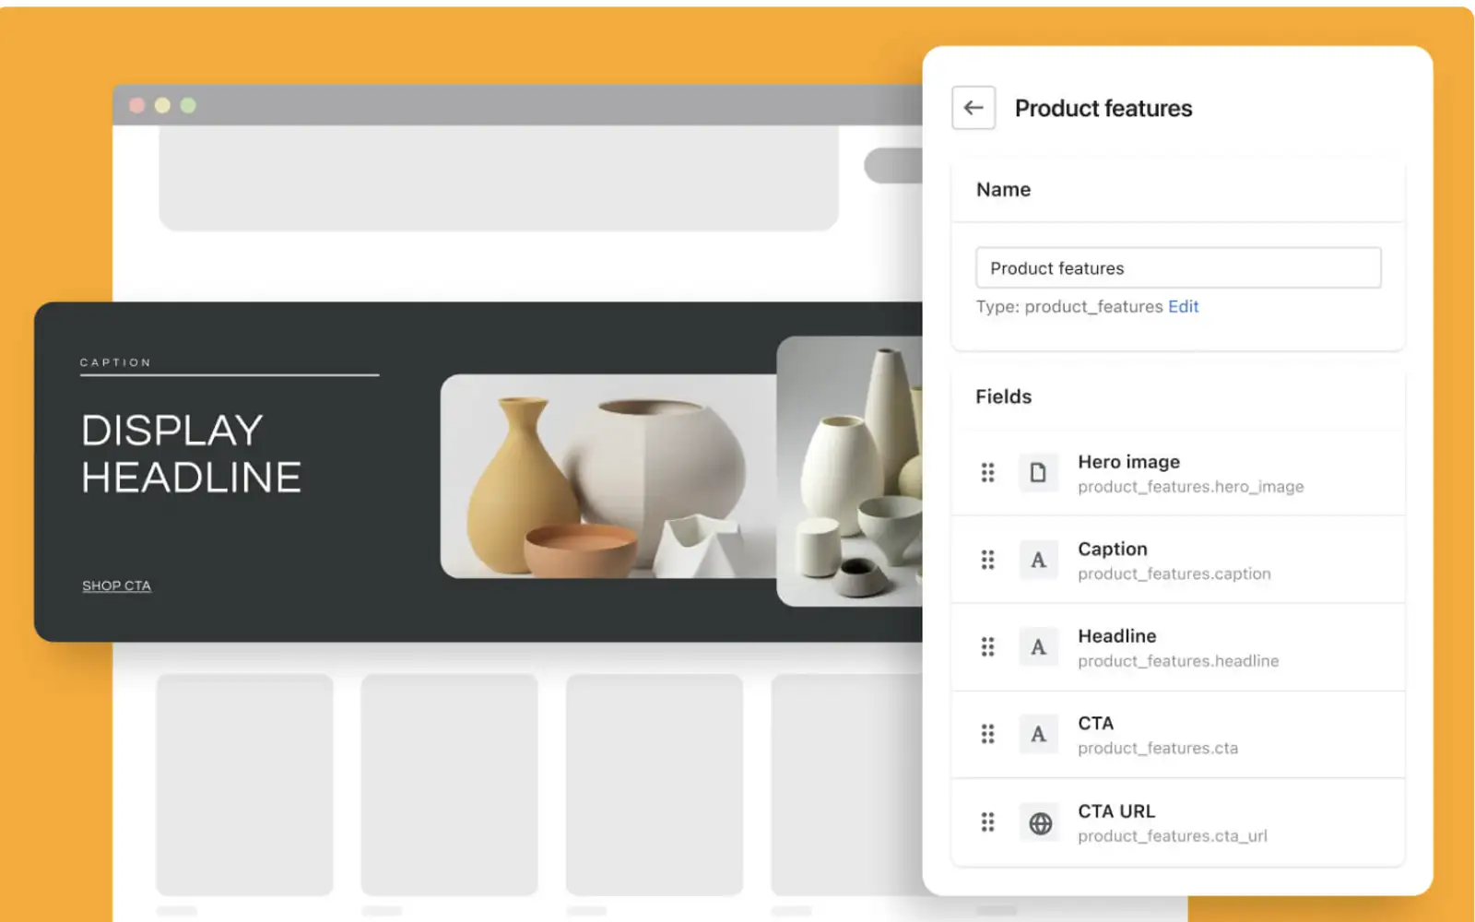1475x922 pixels.
Task: Click the text type icon for Caption
Action: (1038, 560)
